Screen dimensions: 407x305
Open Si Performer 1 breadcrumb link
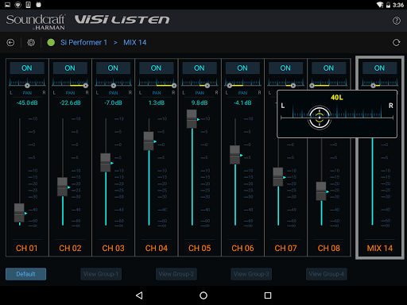click(83, 42)
